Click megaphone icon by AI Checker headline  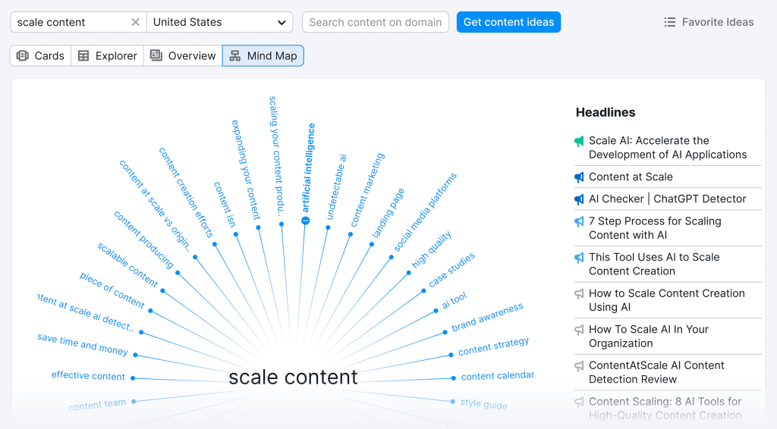pos(580,199)
